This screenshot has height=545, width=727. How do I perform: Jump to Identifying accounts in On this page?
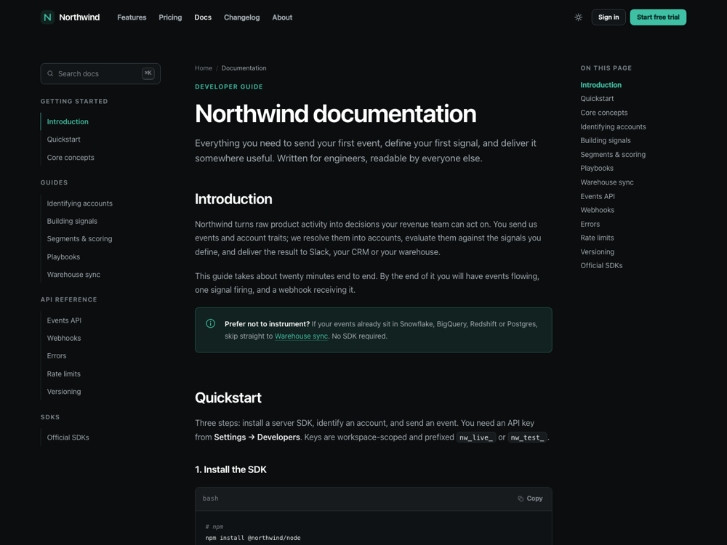[613, 126]
